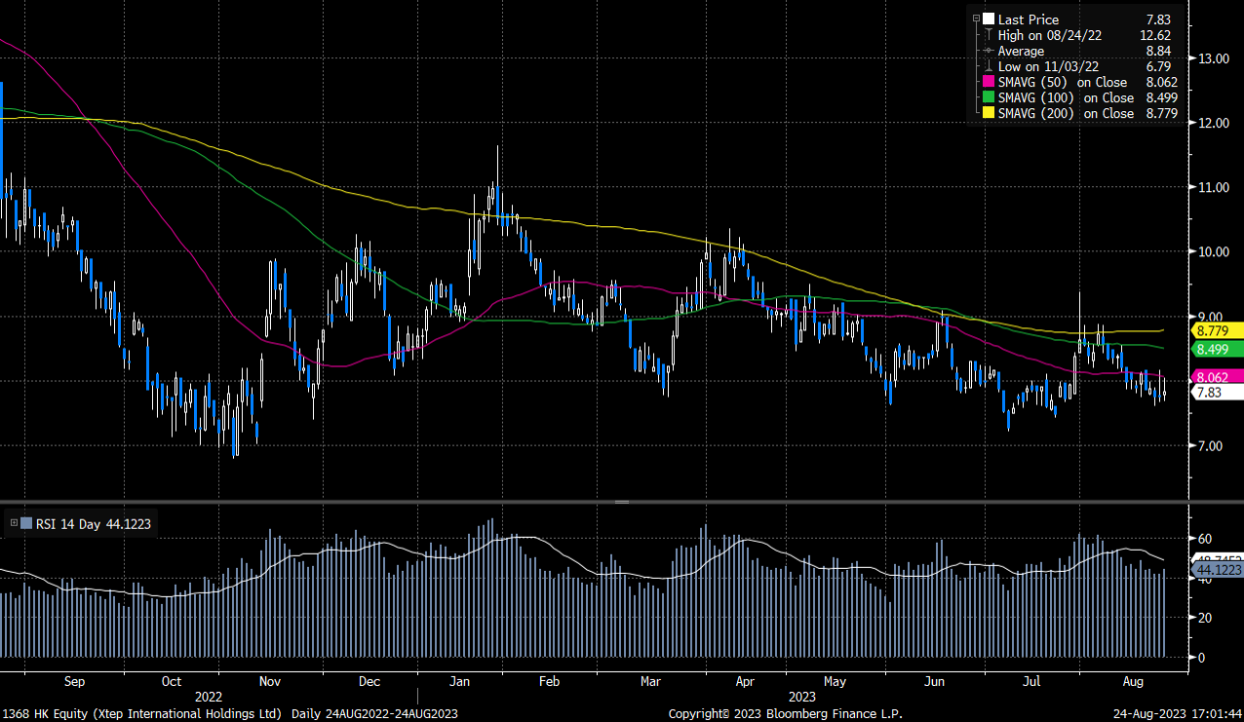The width and height of the screenshot is (1244, 722).
Task: Click the Low on 11/03/22 marker icon
Action: click(x=989, y=67)
